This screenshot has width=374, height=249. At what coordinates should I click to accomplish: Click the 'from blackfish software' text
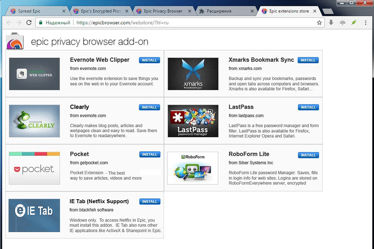click(91, 210)
